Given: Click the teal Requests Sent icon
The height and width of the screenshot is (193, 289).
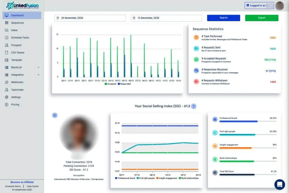Looking at the screenshot, I should (x=196, y=49).
